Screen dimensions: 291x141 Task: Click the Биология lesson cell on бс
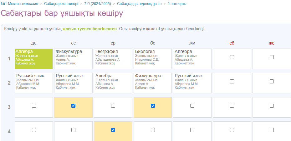[153, 59]
